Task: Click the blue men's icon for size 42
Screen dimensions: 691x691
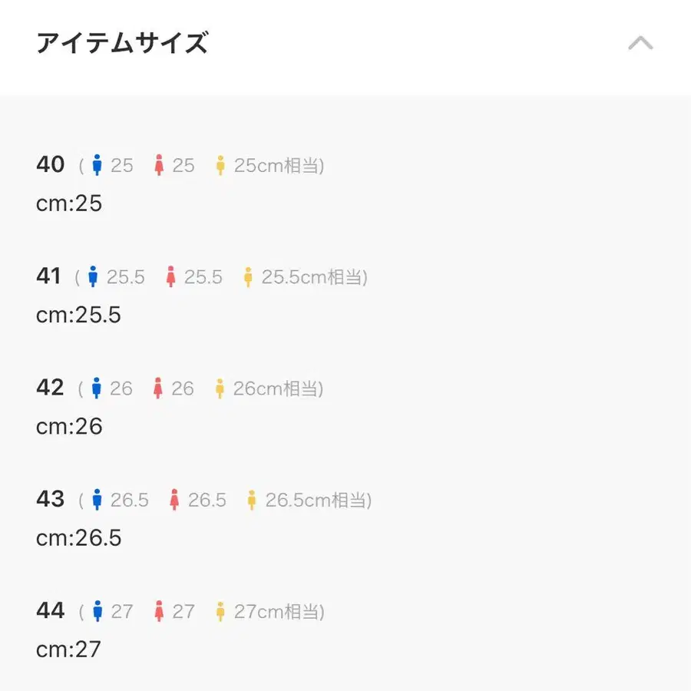Action: 97,388
